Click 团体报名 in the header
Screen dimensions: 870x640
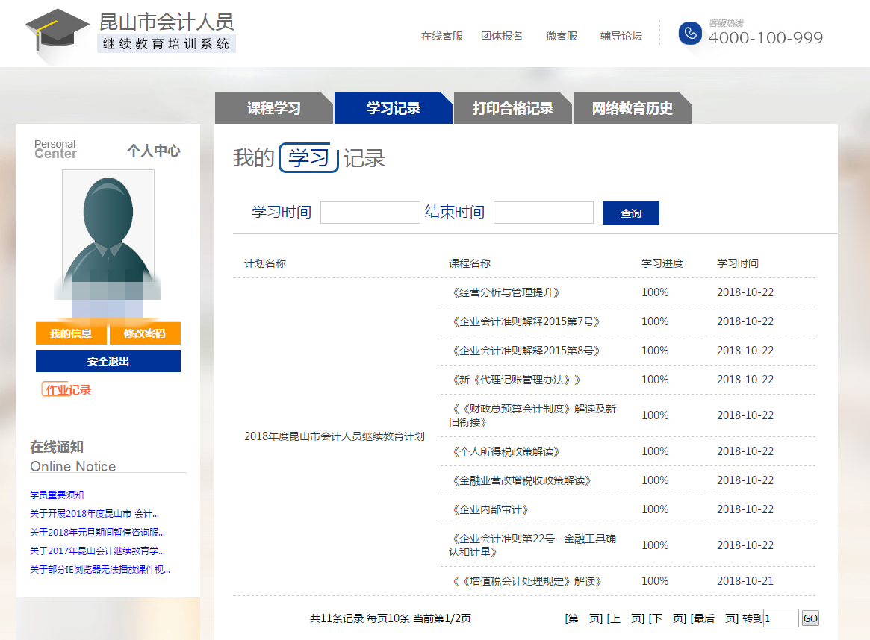[x=502, y=36]
